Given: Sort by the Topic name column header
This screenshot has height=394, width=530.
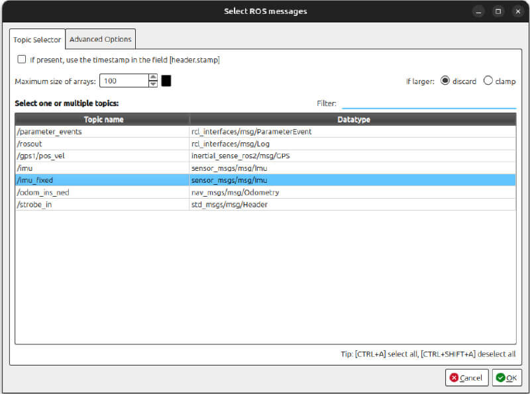Looking at the screenshot, I should (103, 119).
